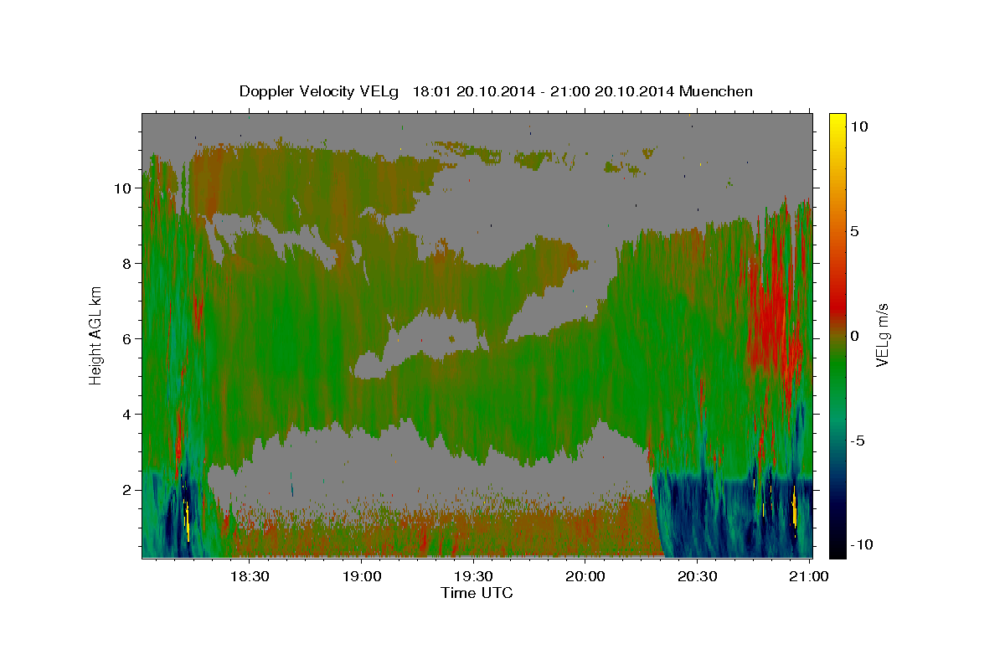Image resolution: width=1005 pixels, height=670 pixels.
Task: Click the height axis label '2'
Action: point(126,490)
